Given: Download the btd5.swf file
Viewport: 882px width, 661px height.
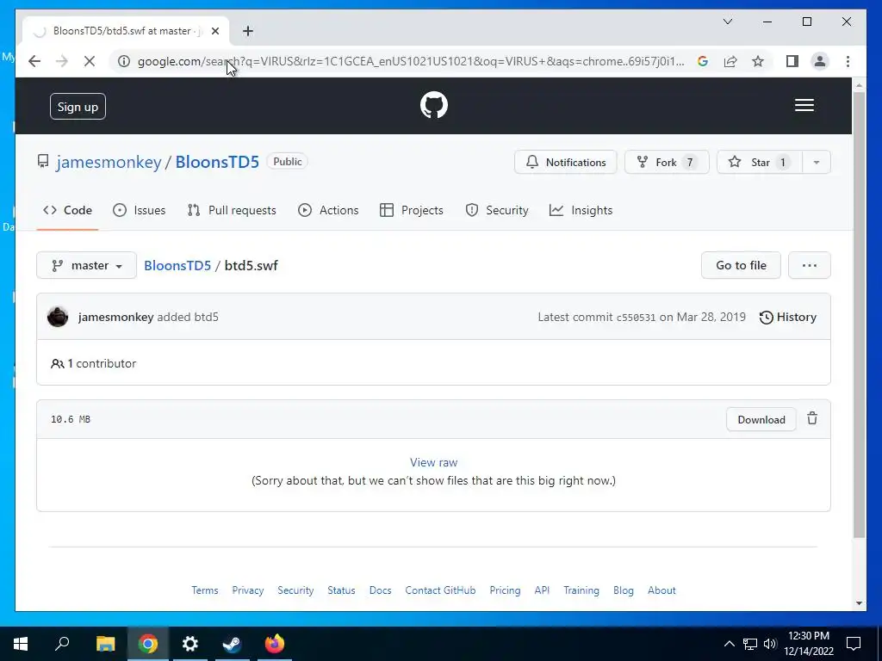Looking at the screenshot, I should click(x=761, y=419).
